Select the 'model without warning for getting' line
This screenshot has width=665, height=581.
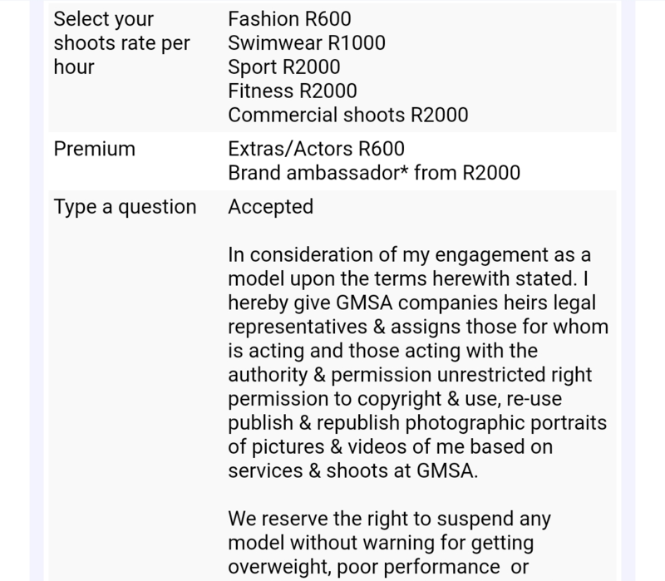pyautogui.click(x=381, y=543)
